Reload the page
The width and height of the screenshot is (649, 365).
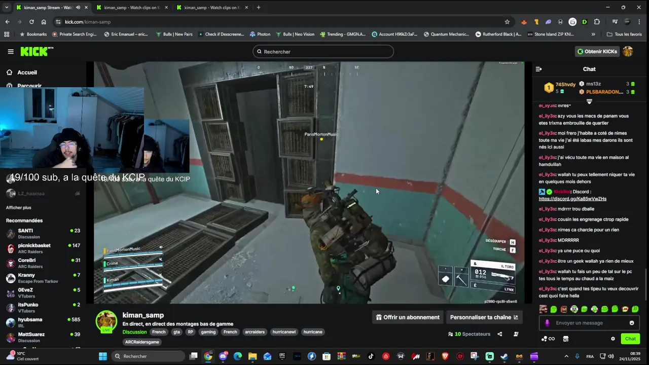[x=31, y=22]
